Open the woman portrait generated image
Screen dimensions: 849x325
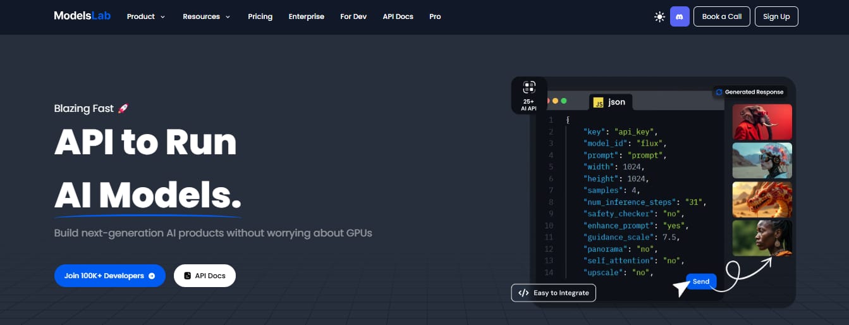[x=762, y=238]
